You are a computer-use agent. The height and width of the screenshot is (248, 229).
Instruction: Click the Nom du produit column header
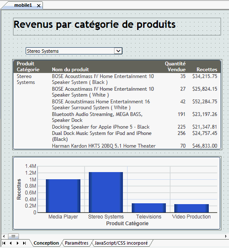tap(70, 70)
